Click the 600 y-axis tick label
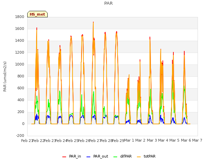This screenshot has height=163, width=218. click(x=21, y=88)
